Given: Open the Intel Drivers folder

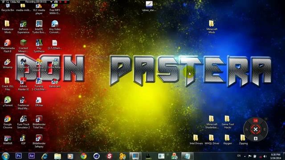Looking at the screenshot, I should click(x=196, y=140).
